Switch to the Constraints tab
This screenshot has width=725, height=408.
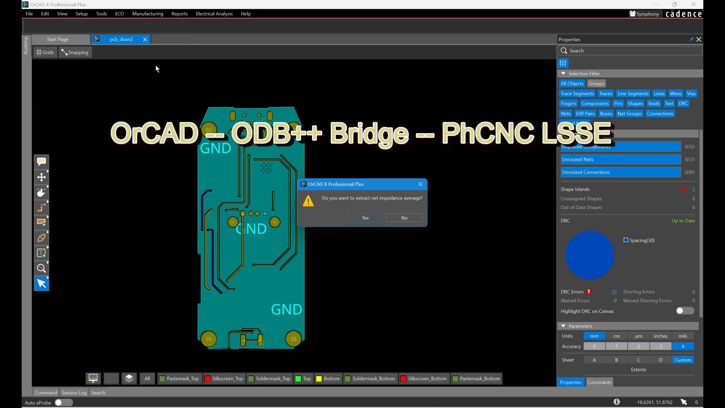coord(599,382)
